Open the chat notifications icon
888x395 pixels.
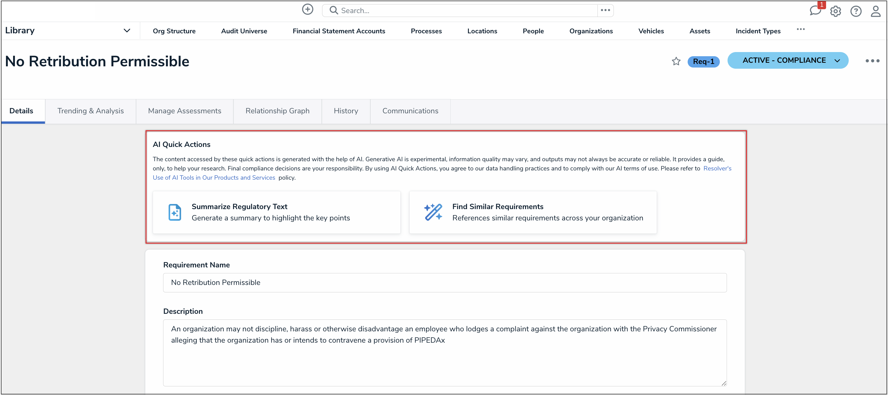[x=815, y=10]
